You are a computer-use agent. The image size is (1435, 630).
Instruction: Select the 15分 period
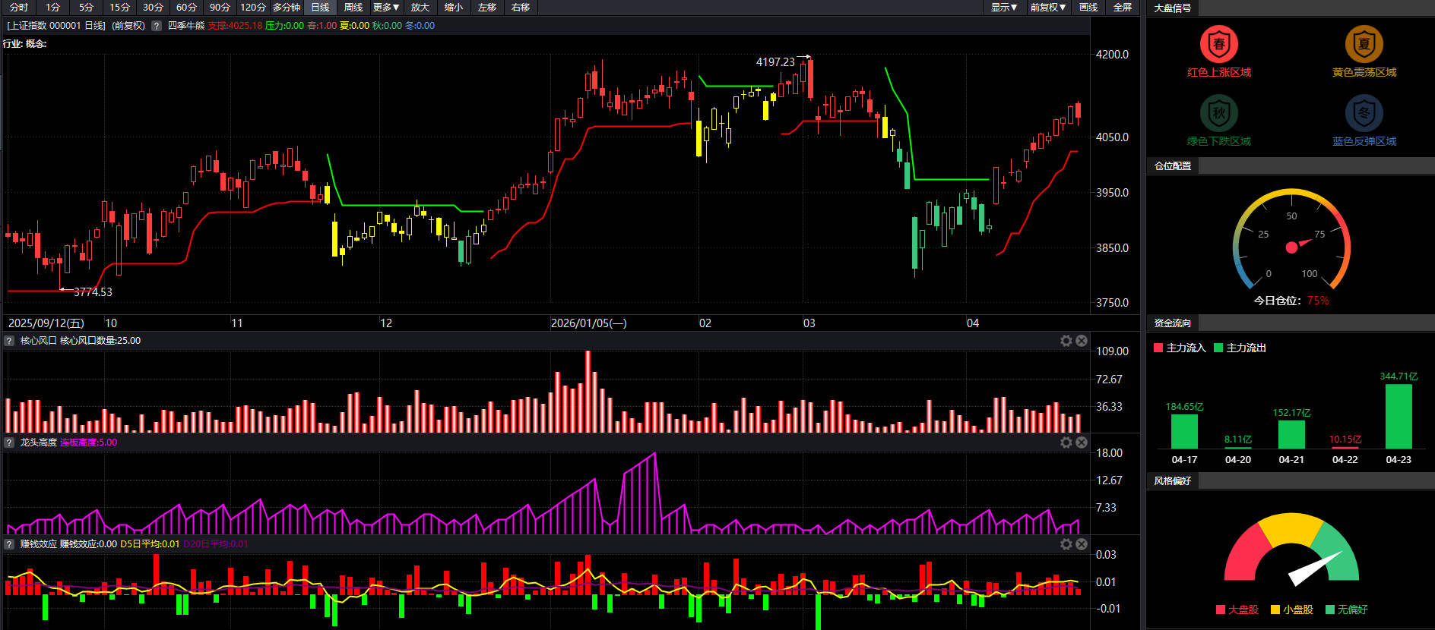[119, 8]
